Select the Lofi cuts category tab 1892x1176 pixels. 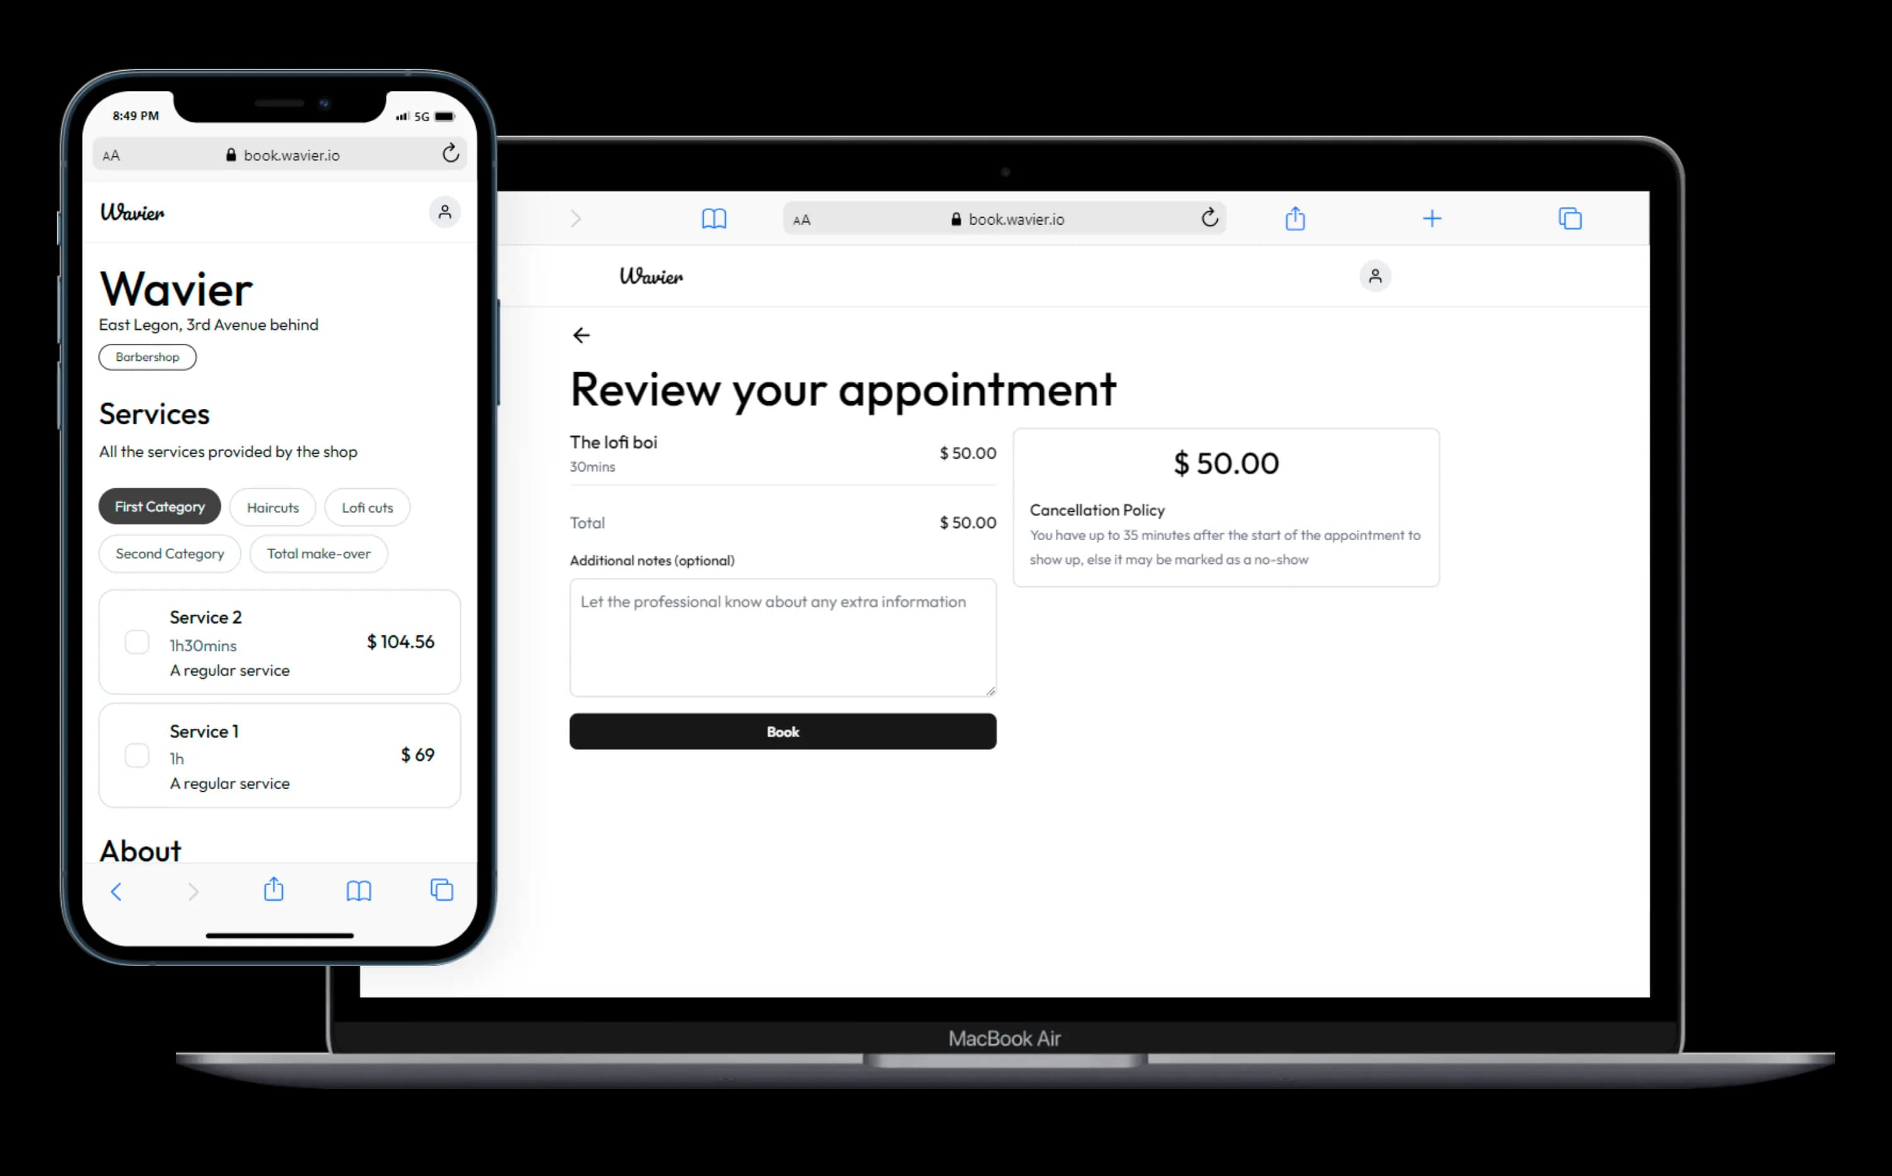click(366, 507)
